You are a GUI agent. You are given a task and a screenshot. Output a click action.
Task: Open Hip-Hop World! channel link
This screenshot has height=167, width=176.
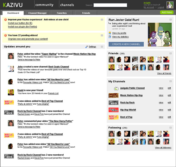pos(128,110)
